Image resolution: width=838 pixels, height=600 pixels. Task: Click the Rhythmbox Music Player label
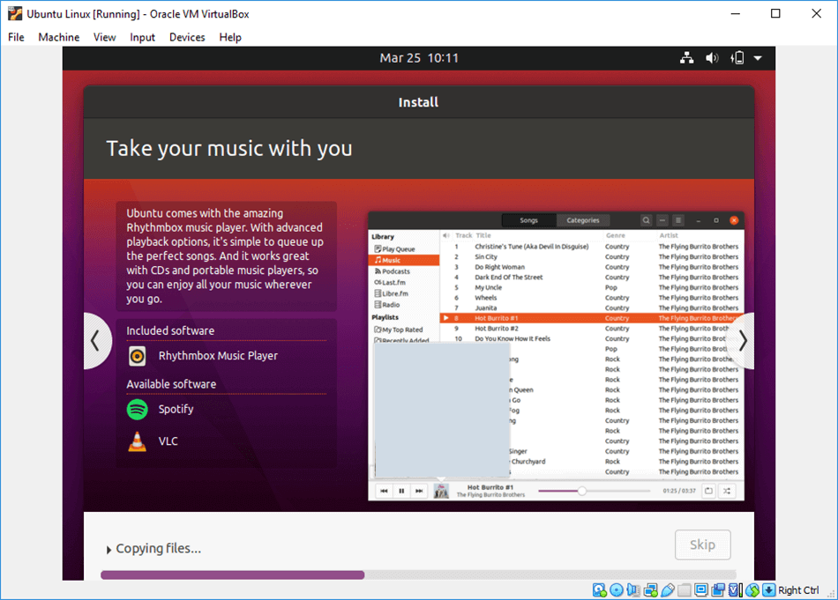(x=218, y=356)
